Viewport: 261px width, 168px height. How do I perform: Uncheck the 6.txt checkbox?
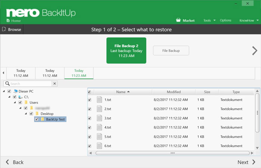[89, 146]
